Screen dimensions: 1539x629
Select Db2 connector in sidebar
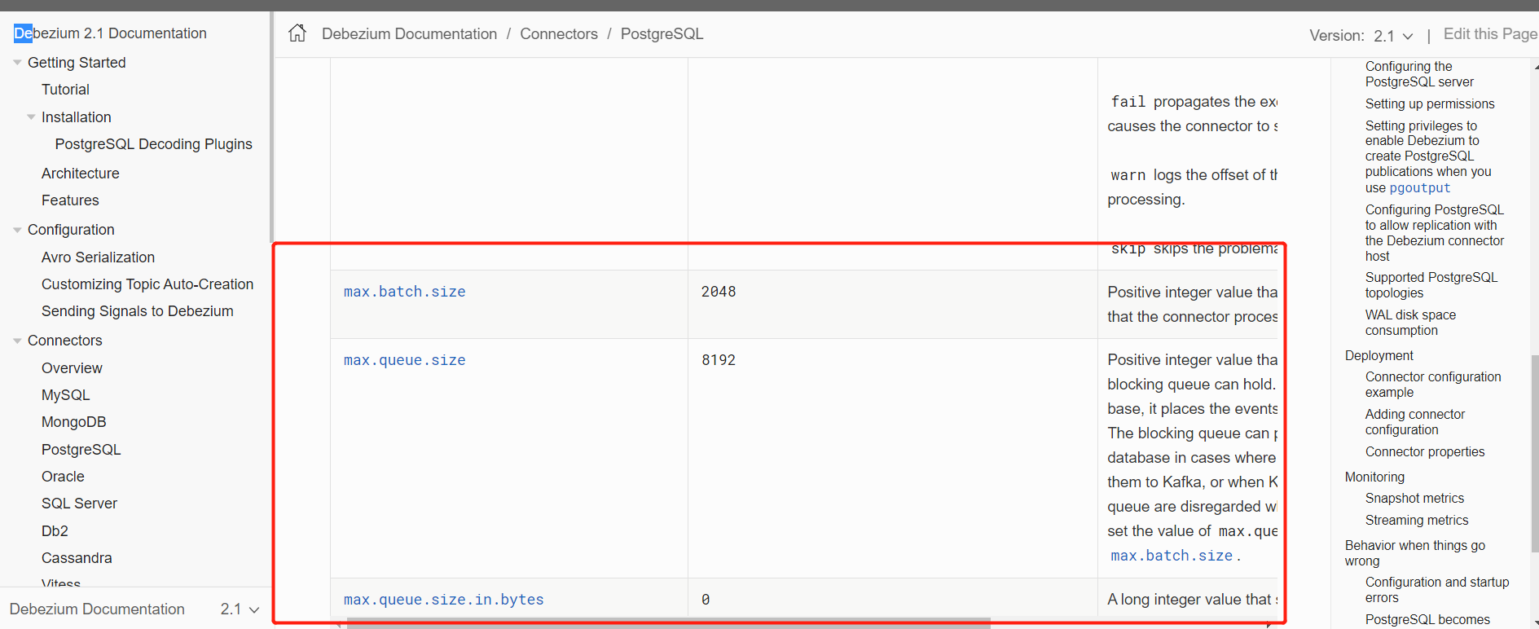point(55,531)
